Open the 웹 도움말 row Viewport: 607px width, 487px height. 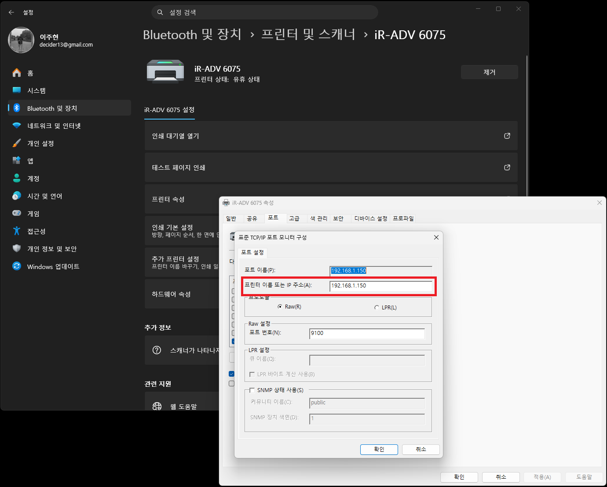[182, 401]
